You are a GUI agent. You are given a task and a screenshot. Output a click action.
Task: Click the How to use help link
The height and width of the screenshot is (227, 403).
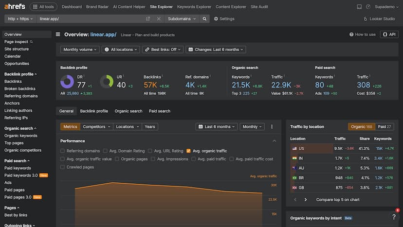coord(363,35)
